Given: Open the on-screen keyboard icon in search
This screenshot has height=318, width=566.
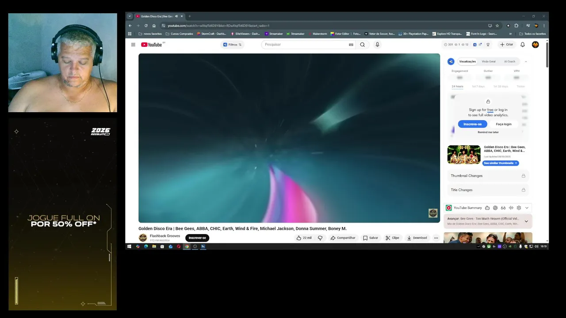Looking at the screenshot, I should pos(351,45).
